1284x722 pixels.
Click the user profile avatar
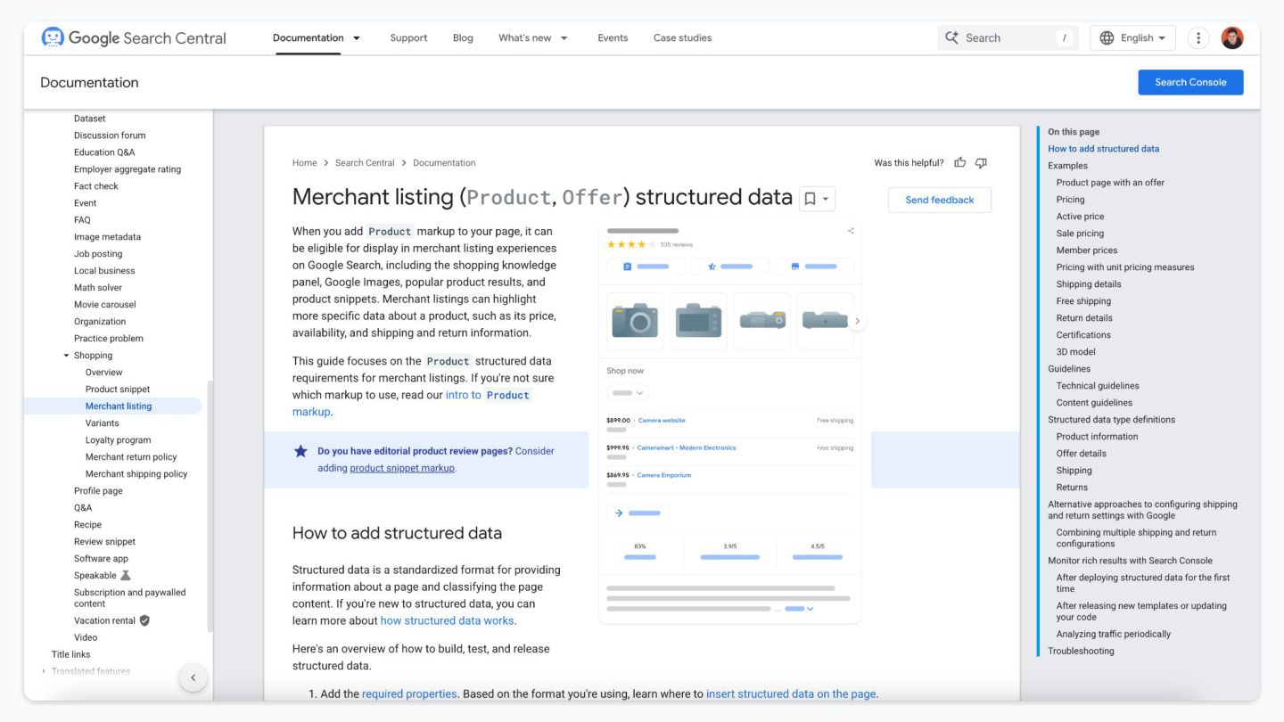pos(1232,37)
